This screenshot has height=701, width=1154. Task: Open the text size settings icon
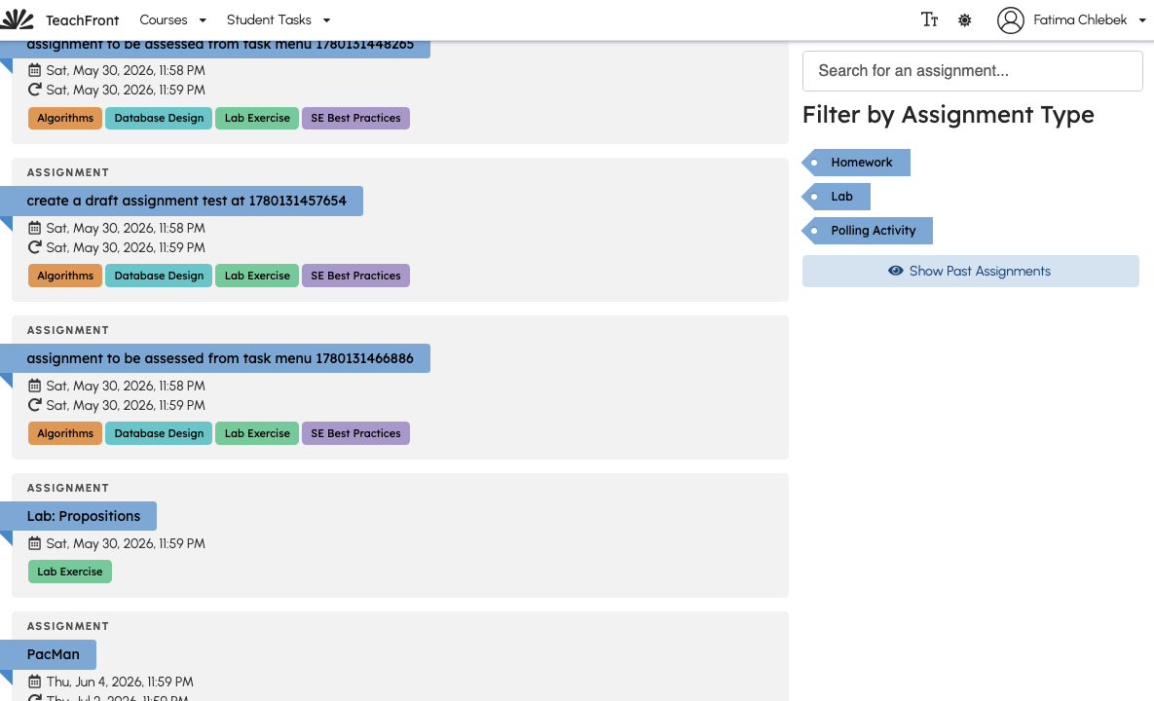click(x=929, y=19)
